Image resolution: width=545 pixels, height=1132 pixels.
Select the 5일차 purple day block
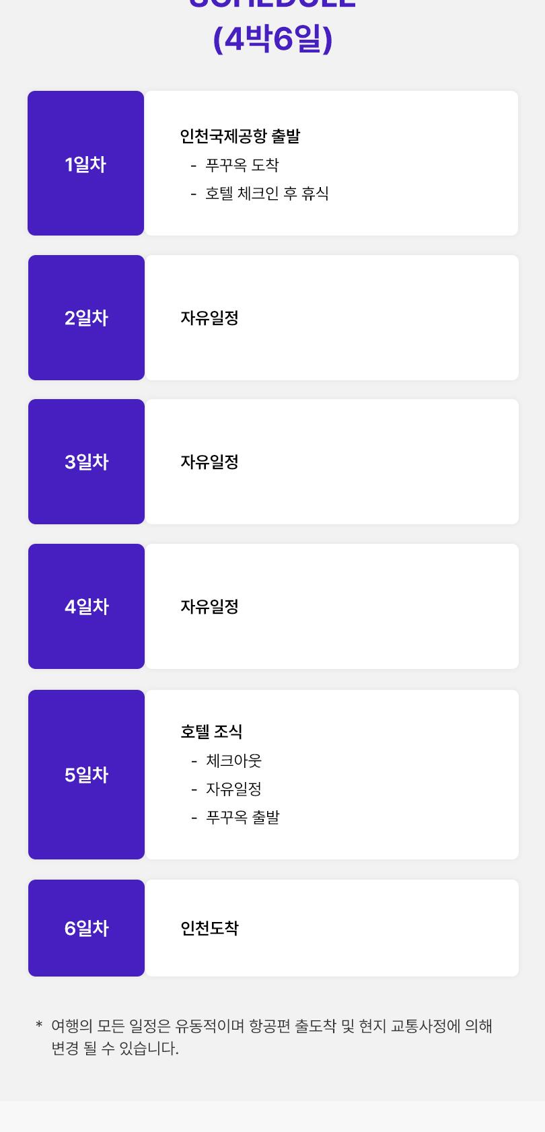pos(86,775)
